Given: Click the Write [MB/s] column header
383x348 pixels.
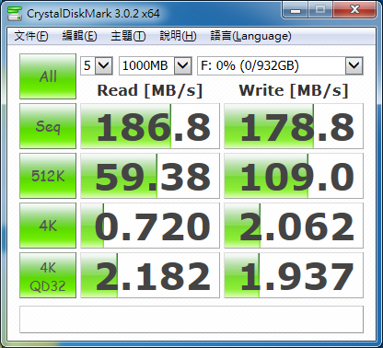Looking at the screenshot, I should pyautogui.click(x=294, y=90).
